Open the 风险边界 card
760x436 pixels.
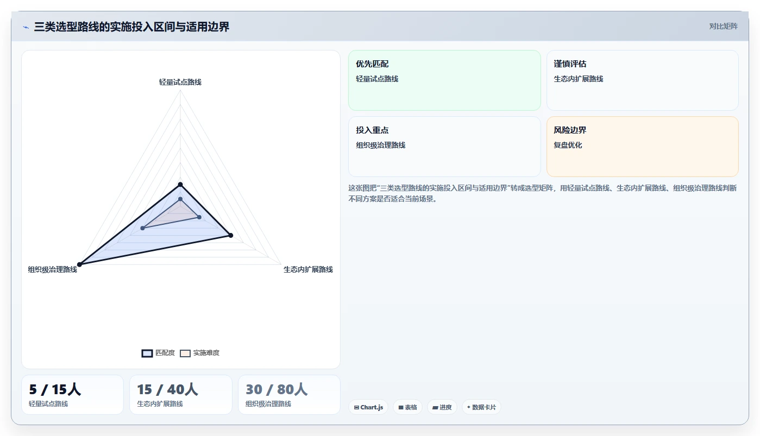(x=642, y=147)
